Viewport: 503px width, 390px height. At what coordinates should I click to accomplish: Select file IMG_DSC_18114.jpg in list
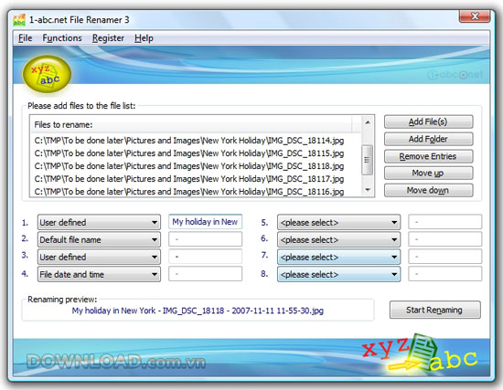189,141
